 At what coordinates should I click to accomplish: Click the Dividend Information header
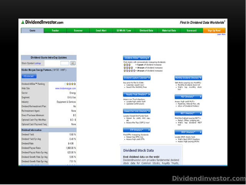pyautogui.click(x=49, y=130)
